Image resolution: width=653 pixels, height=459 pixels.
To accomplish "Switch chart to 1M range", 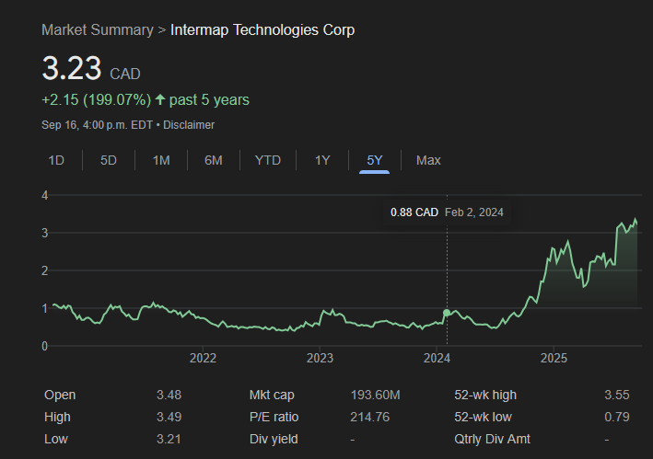I will (161, 160).
